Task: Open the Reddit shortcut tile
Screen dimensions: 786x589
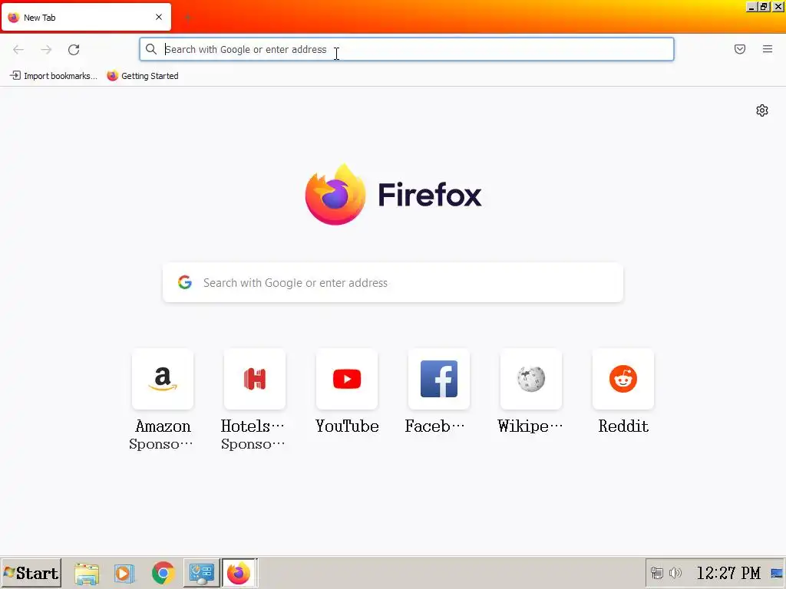Action: pyautogui.click(x=623, y=379)
